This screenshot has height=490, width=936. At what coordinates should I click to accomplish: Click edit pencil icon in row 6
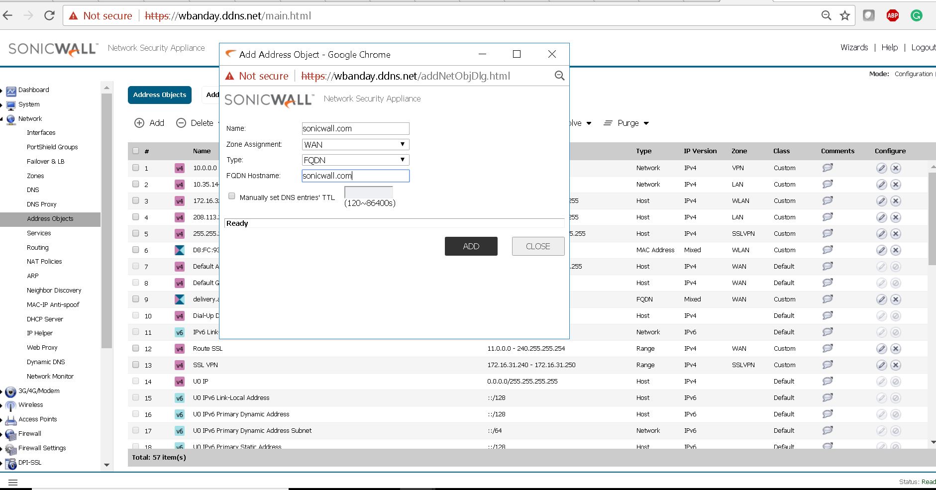point(881,250)
